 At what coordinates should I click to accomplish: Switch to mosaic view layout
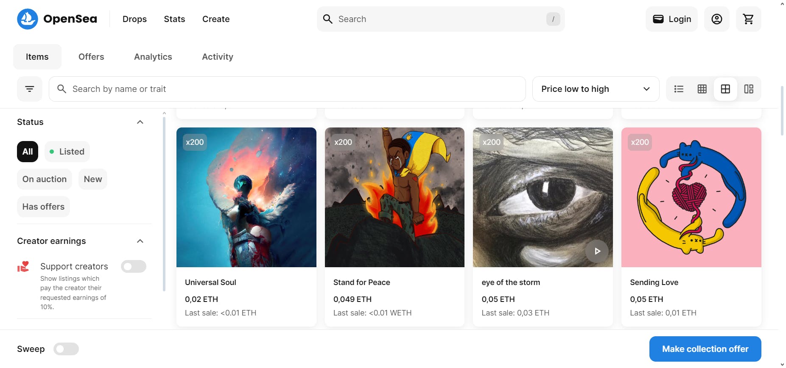click(x=749, y=89)
